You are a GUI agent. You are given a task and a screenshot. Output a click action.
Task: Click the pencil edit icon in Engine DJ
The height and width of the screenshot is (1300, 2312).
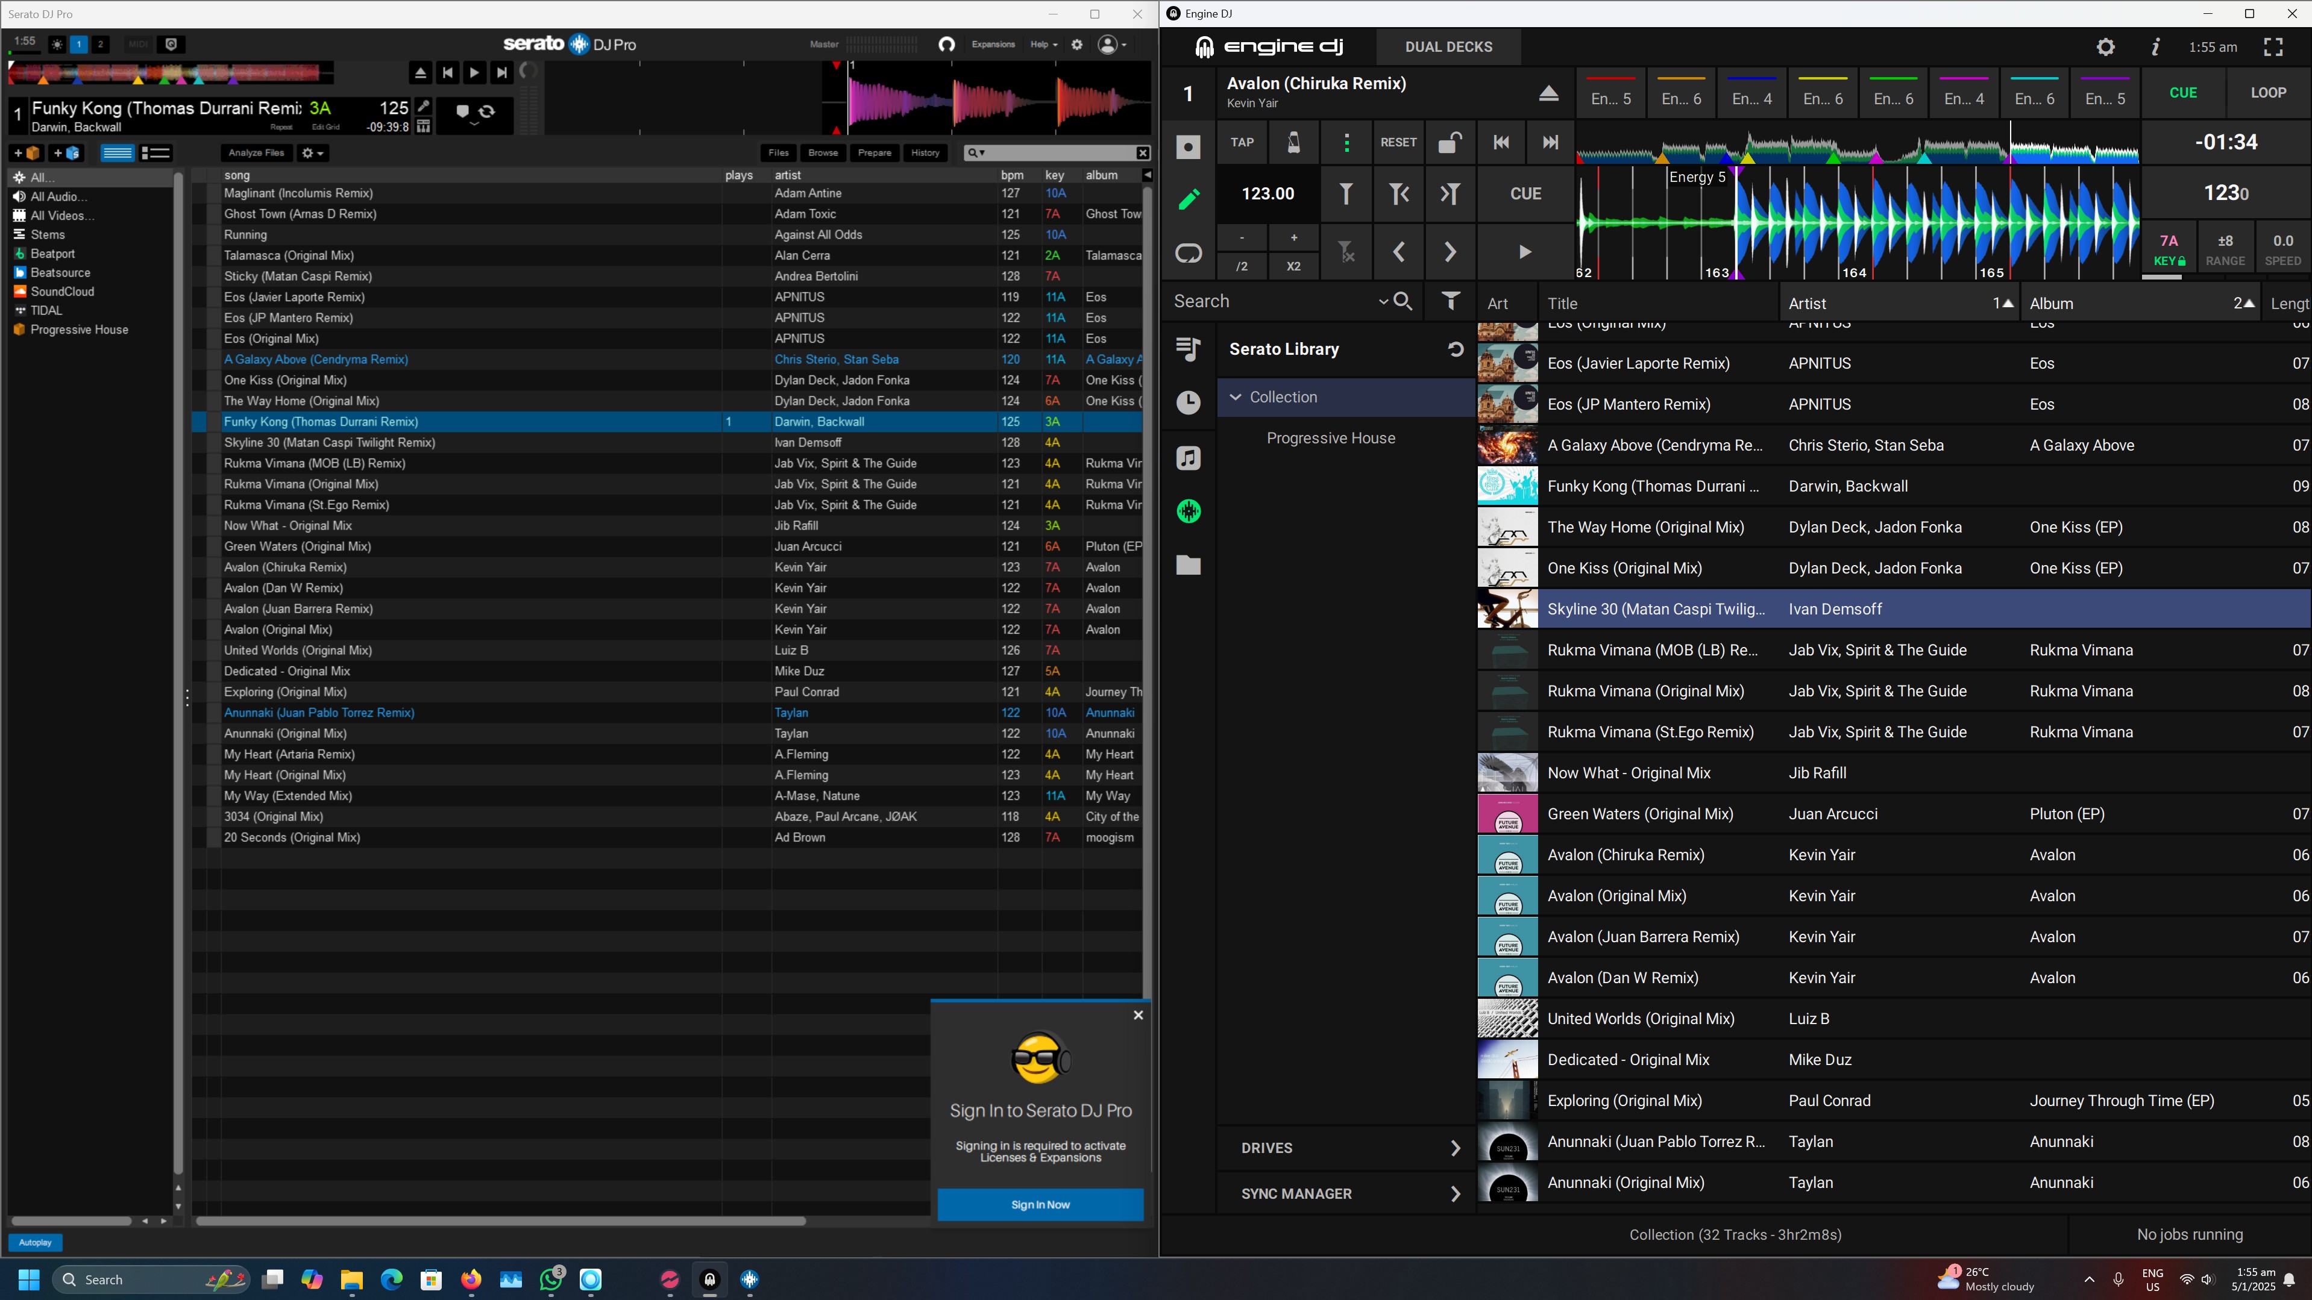pos(1189,199)
